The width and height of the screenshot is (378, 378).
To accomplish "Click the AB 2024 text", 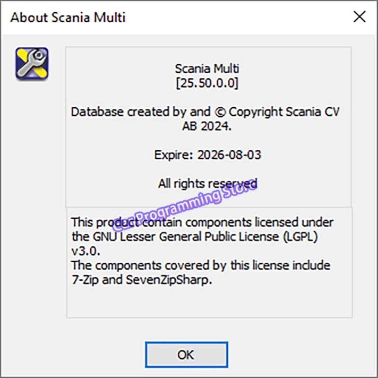I will pos(207,126).
